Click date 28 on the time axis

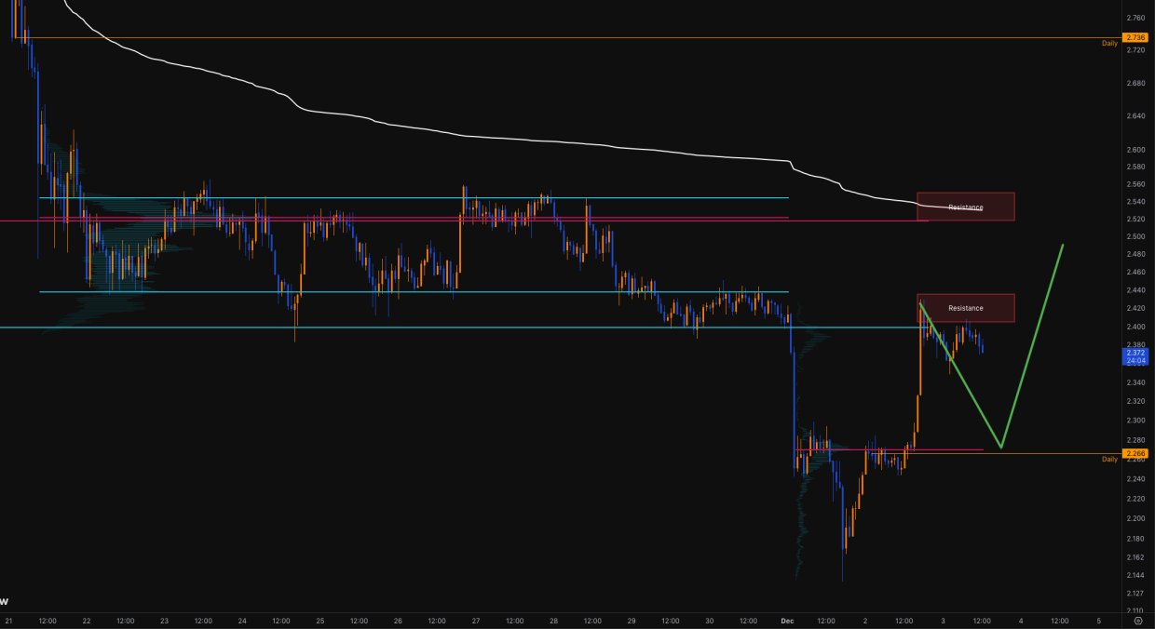click(553, 620)
